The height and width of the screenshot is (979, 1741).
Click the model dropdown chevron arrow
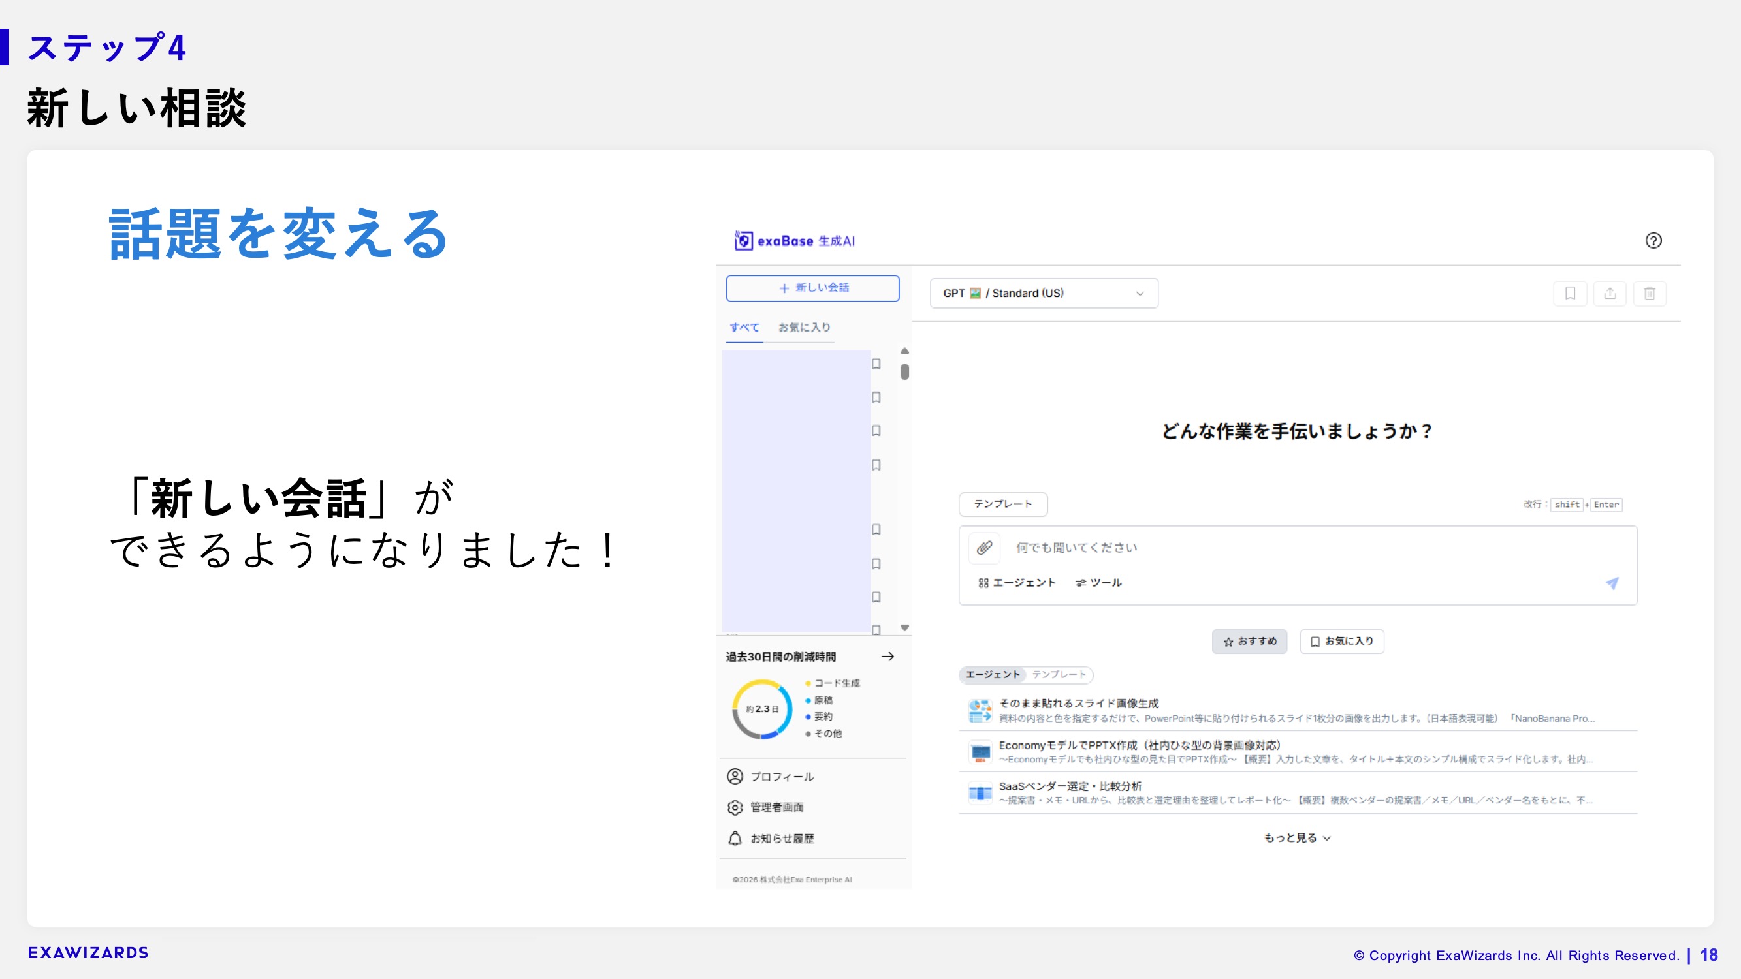[x=1140, y=294]
